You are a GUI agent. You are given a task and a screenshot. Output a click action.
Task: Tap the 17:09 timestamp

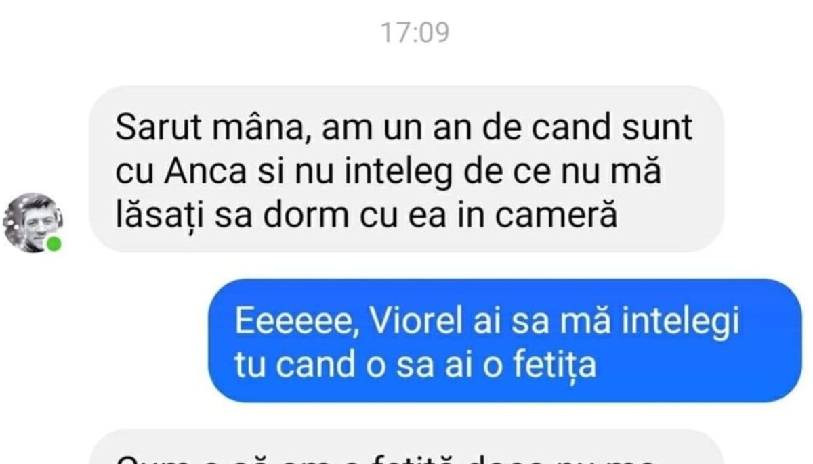415,32
